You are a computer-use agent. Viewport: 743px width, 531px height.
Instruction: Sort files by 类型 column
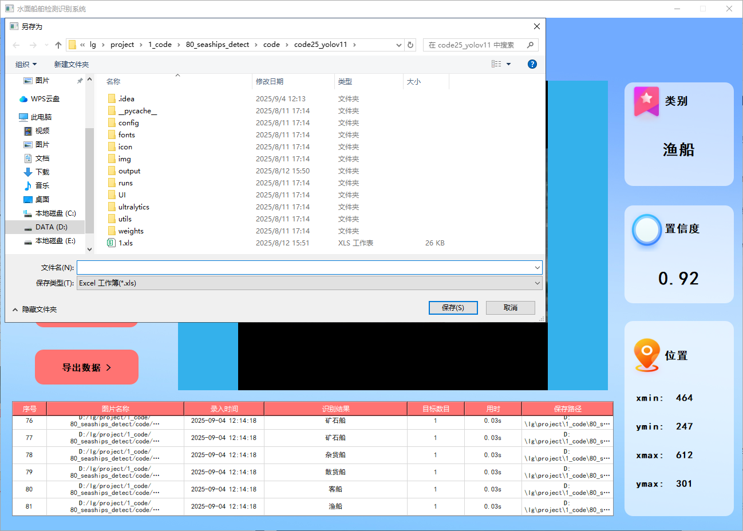pyautogui.click(x=369, y=81)
